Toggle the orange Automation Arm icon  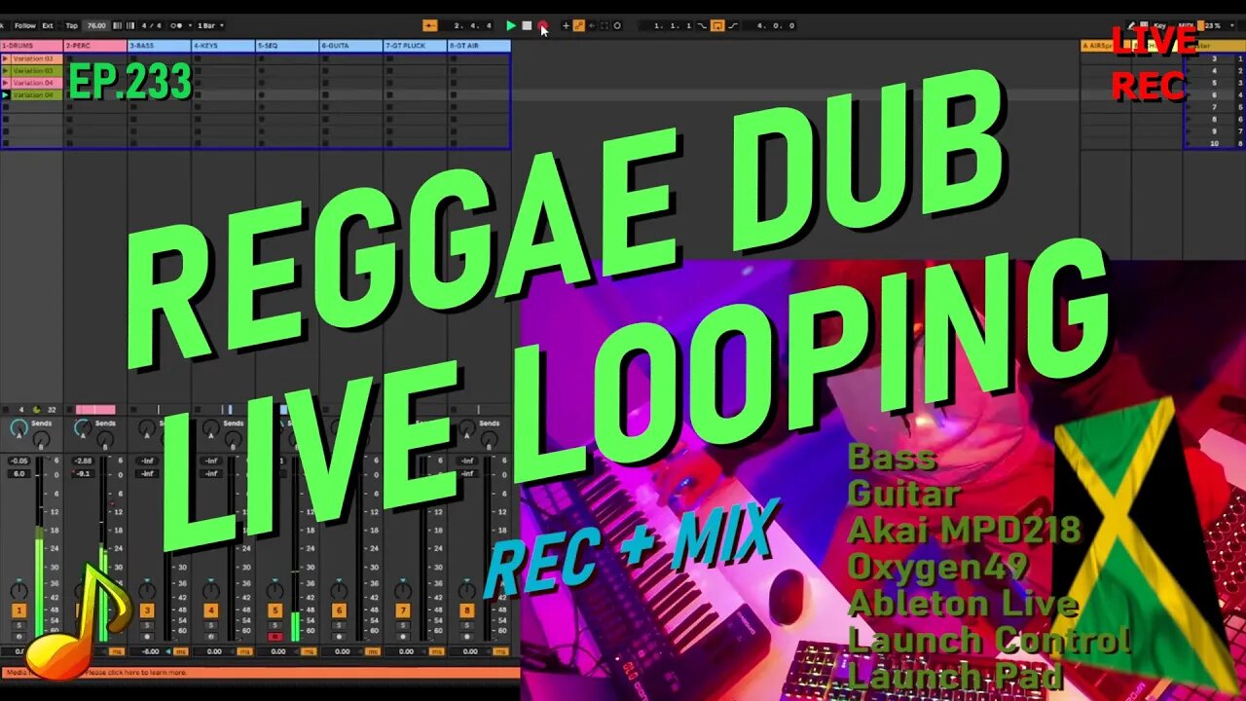pyautogui.click(x=578, y=25)
